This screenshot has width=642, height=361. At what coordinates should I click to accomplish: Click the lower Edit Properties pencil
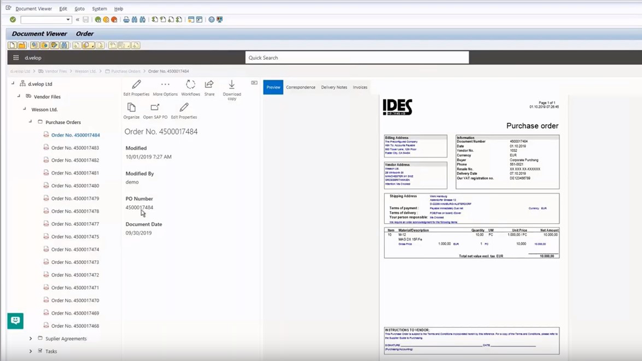tap(184, 107)
